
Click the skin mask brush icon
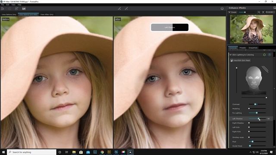(x=232, y=60)
